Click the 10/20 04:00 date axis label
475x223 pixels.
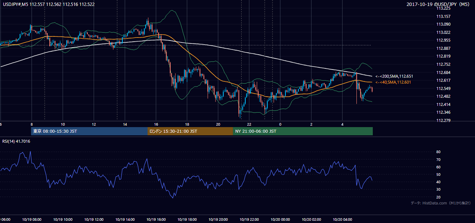point(342,220)
